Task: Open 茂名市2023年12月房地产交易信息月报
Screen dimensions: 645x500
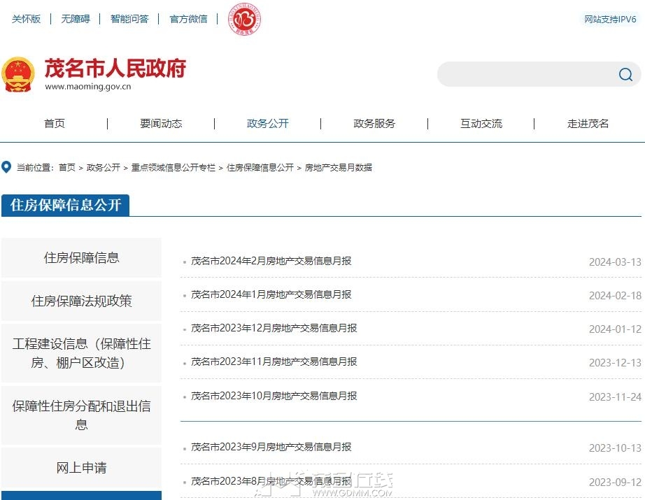Action: [x=274, y=328]
